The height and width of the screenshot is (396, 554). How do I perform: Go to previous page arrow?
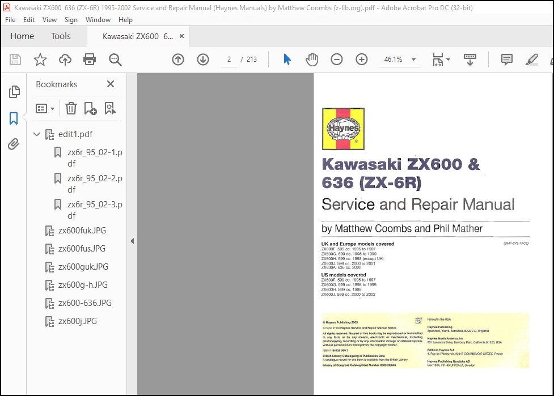pos(178,59)
